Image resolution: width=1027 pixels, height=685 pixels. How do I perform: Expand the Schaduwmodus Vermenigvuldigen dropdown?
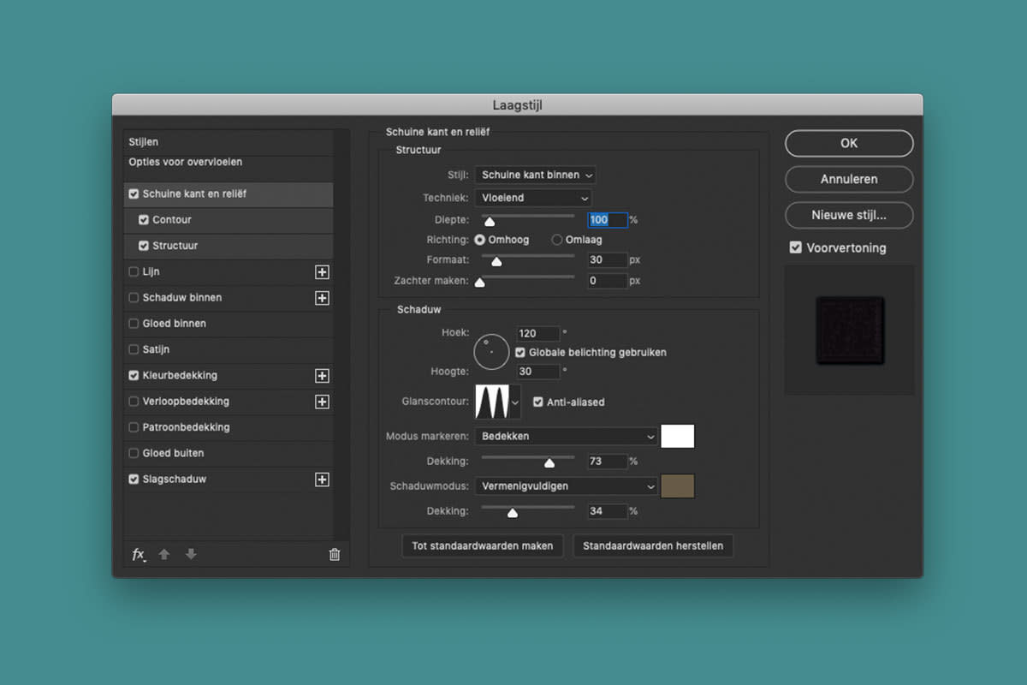pos(566,486)
